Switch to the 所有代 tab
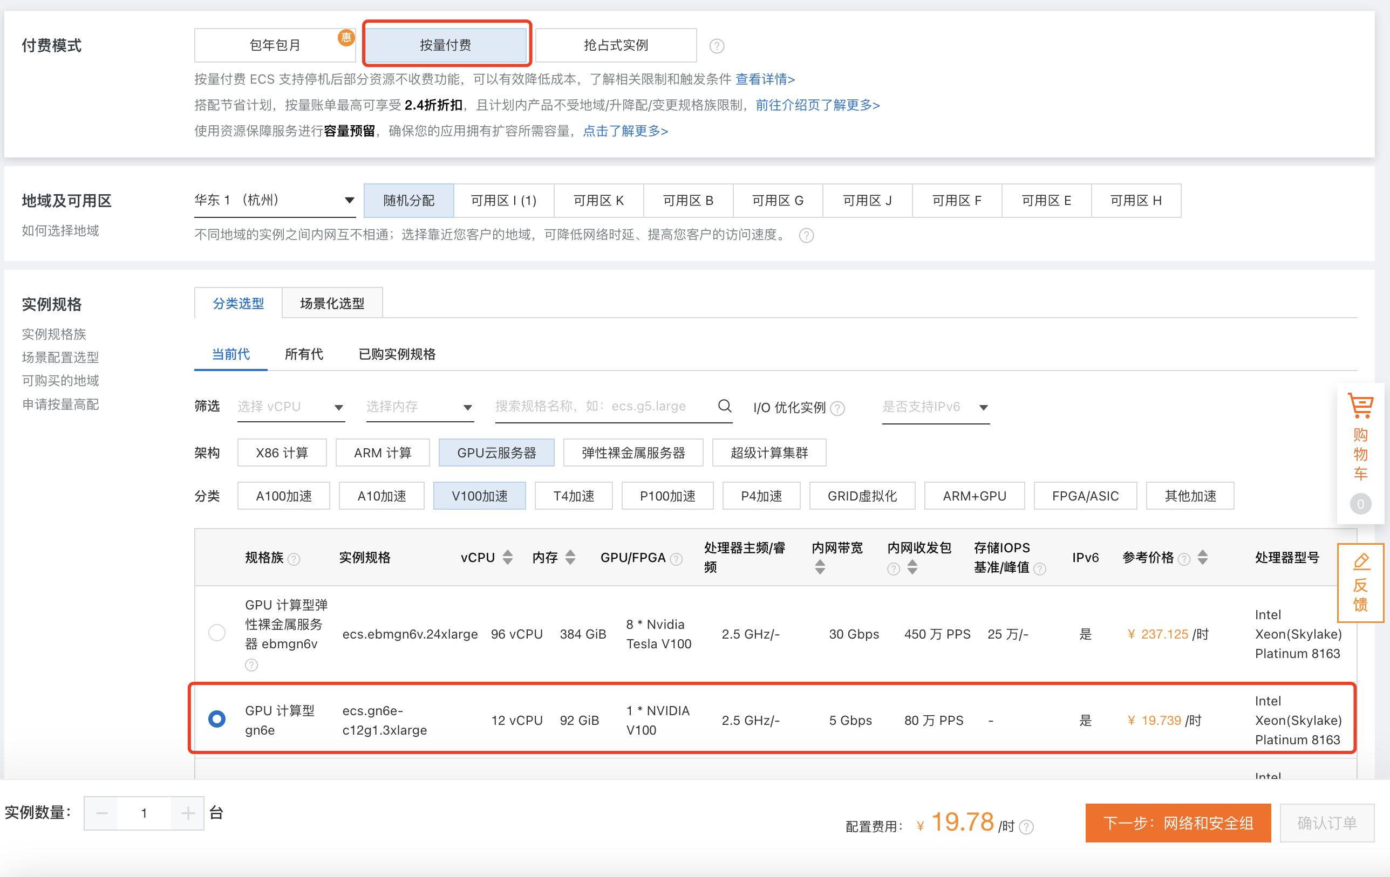This screenshot has height=877, width=1390. pos(304,354)
